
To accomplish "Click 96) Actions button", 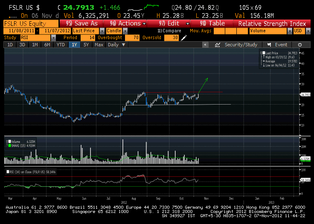I will tap(125, 23).
